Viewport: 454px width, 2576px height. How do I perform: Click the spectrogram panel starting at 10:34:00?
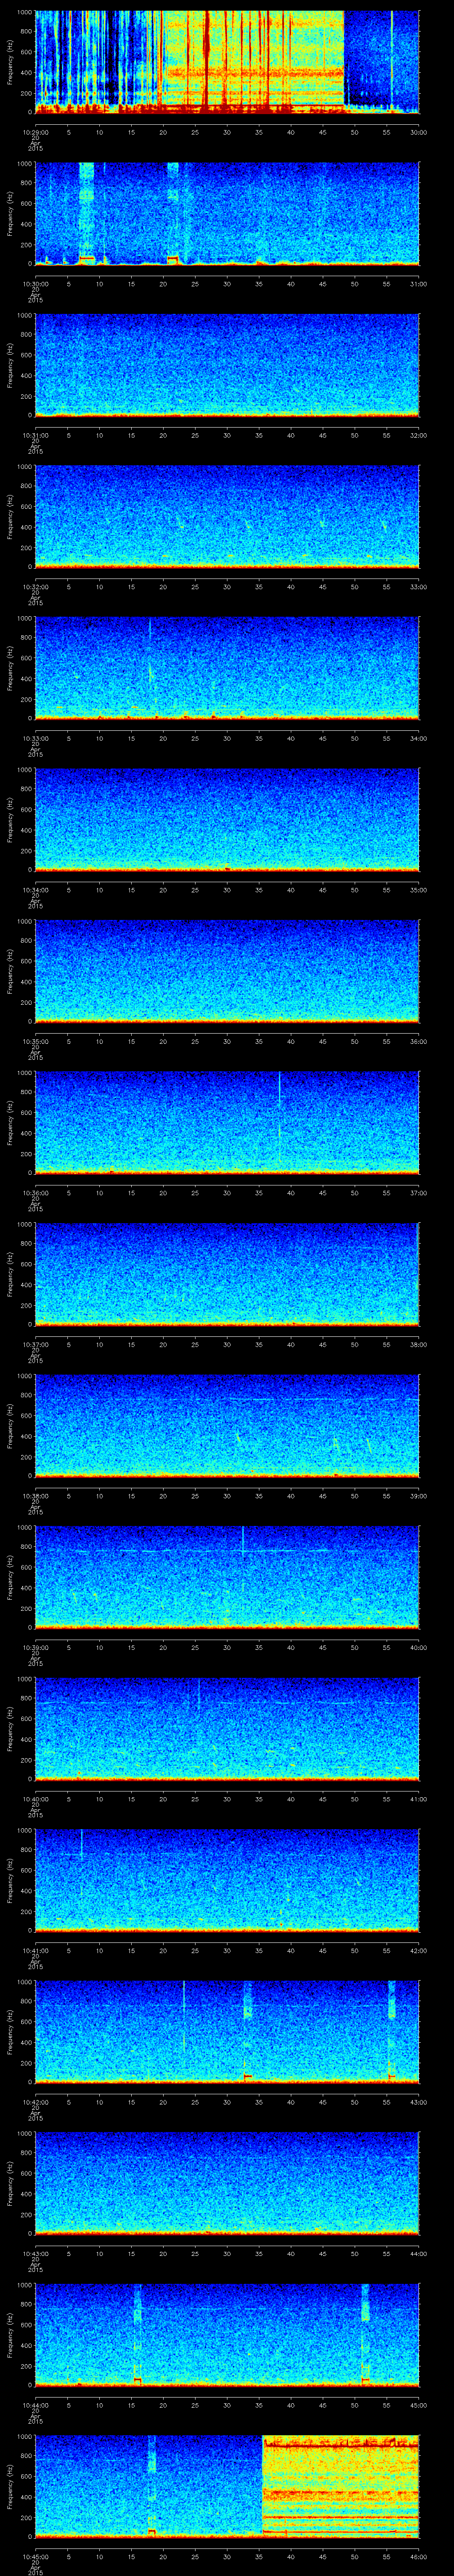click(227, 819)
